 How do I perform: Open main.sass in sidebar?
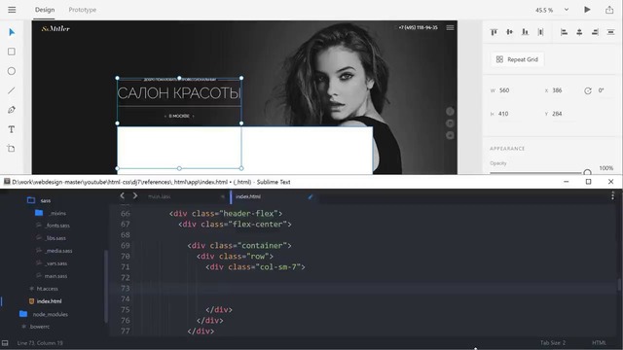pos(55,276)
